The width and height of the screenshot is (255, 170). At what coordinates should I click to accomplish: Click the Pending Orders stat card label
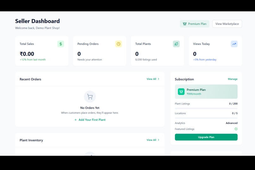88,44
